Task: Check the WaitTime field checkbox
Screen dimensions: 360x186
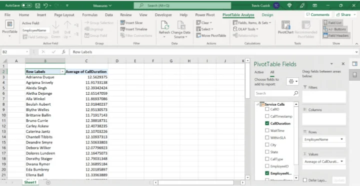Action: coord(267,131)
